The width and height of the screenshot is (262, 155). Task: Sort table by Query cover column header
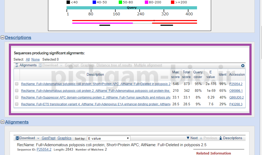point(198,74)
